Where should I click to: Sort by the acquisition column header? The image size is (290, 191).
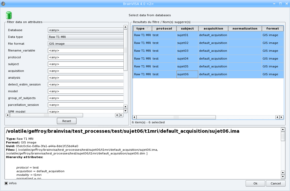[x=213, y=28]
